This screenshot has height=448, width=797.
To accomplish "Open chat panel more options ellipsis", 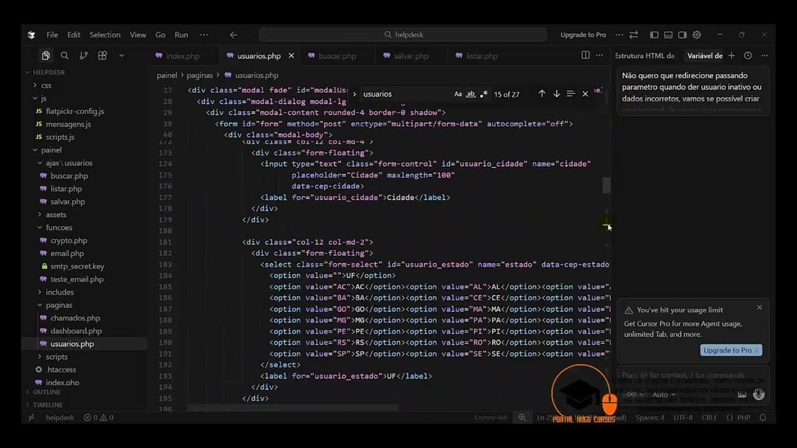I will (765, 55).
